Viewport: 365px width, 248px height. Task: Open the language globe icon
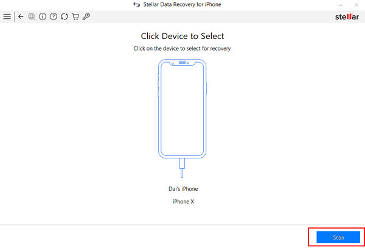click(32, 16)
